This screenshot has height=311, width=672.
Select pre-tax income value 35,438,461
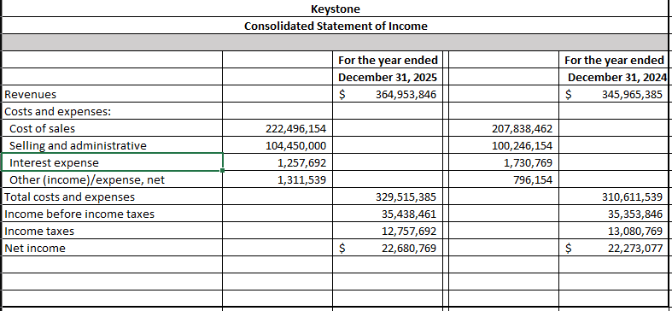pos(388,214)
